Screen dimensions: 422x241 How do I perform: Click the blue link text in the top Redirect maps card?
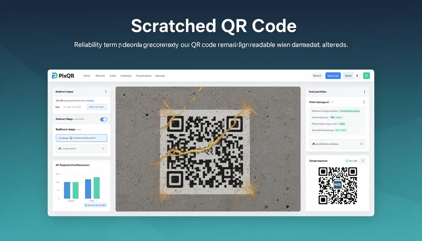click(90, 100)
